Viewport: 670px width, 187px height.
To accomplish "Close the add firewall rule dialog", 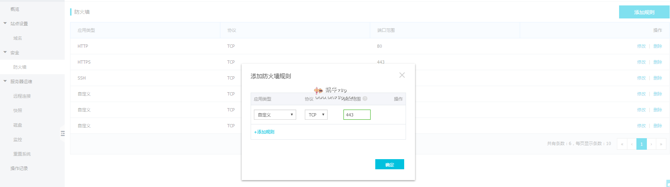I will pos(402,75).
